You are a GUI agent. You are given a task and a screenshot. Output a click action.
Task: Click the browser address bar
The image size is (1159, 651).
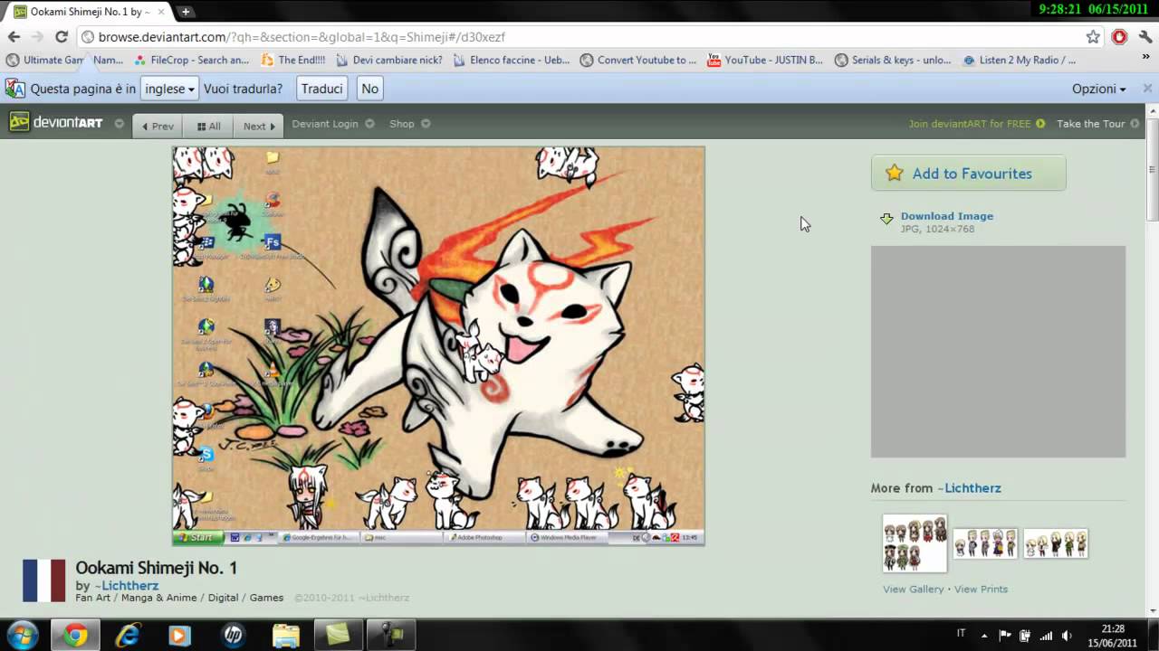point(579,37)
